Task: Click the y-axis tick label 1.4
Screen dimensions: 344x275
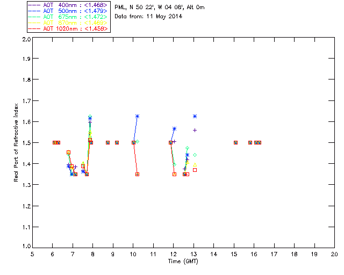Action: [x=26, y=164]
